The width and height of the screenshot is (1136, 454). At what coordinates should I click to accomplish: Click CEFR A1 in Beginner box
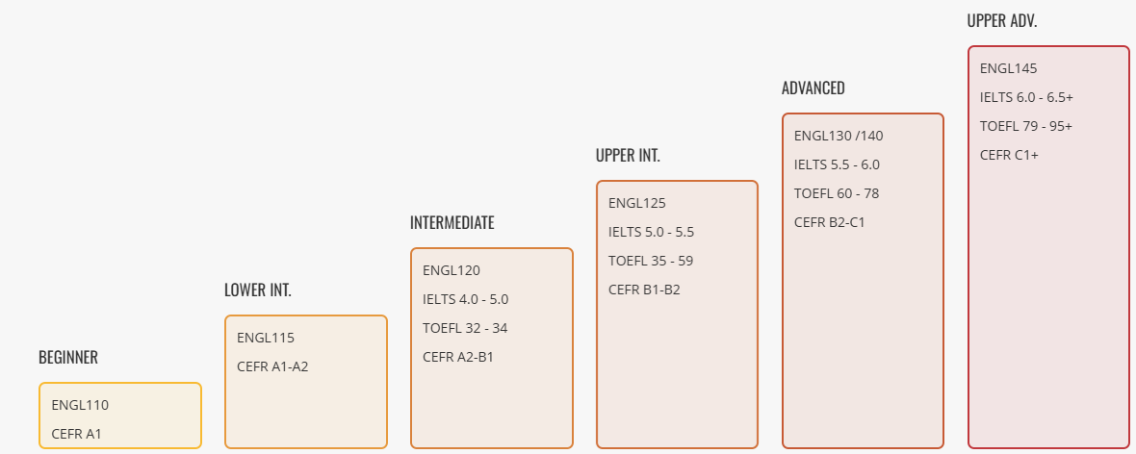pos(76,434)
